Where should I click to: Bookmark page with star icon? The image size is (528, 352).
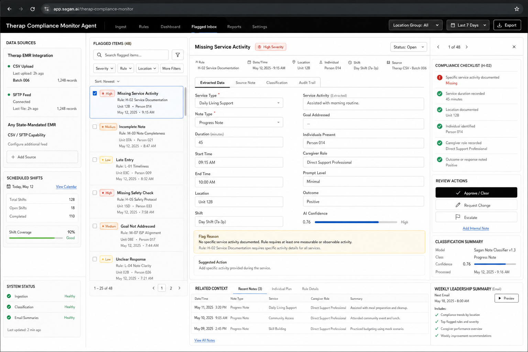pyautogui.click(x=517, y=9)
